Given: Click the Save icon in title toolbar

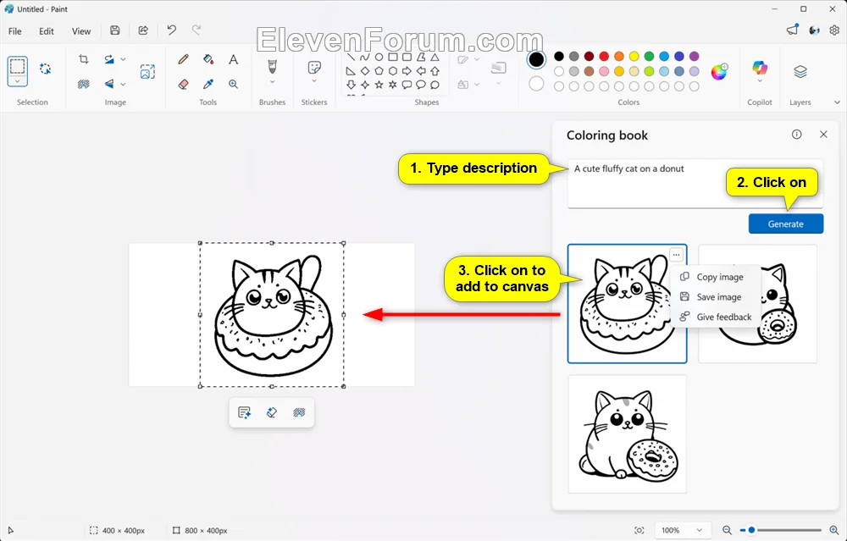Looking at the screenshot, I should (114, 30).
